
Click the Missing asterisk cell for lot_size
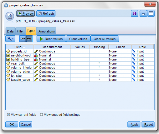(99, 75)
